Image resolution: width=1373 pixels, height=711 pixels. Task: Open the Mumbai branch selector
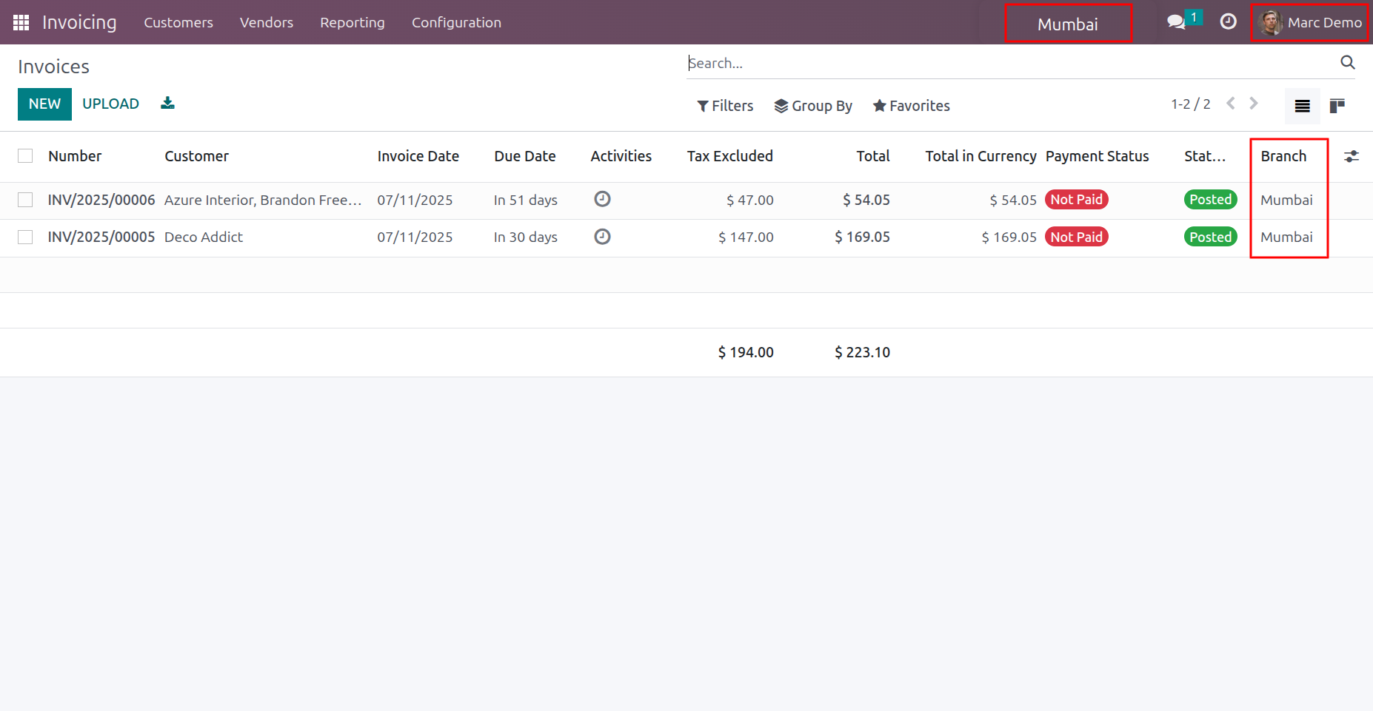1068,24
